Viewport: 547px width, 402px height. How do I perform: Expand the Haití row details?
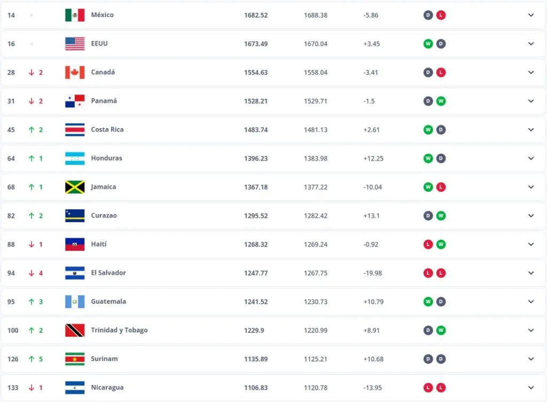(x=531, y=244)
